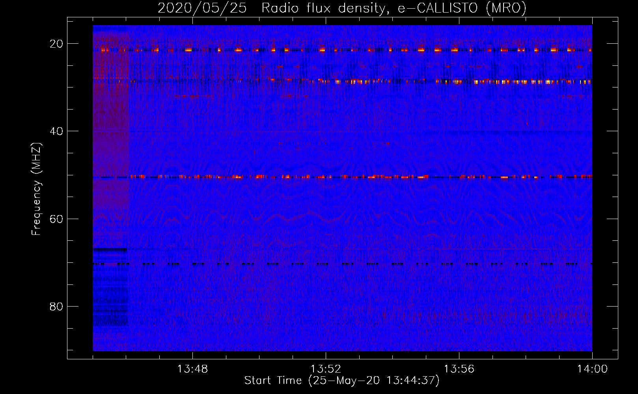Click the 20 MHz frequency tick label
The height and width of the screenshot is (394, 638).
56,44
